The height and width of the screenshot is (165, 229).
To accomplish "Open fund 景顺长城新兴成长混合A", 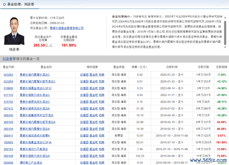I will point(35,156).
